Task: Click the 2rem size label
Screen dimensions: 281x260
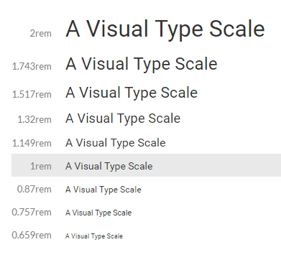Action: [x=41, y=33]
